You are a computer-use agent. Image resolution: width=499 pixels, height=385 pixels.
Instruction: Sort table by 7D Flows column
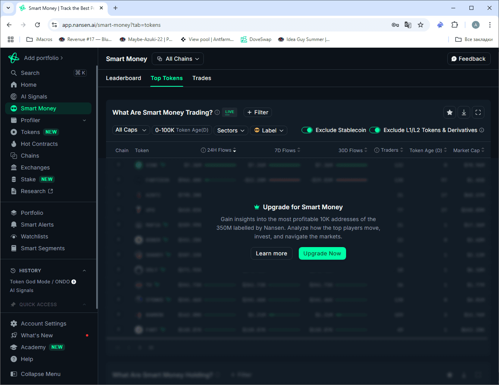[287, 150]
